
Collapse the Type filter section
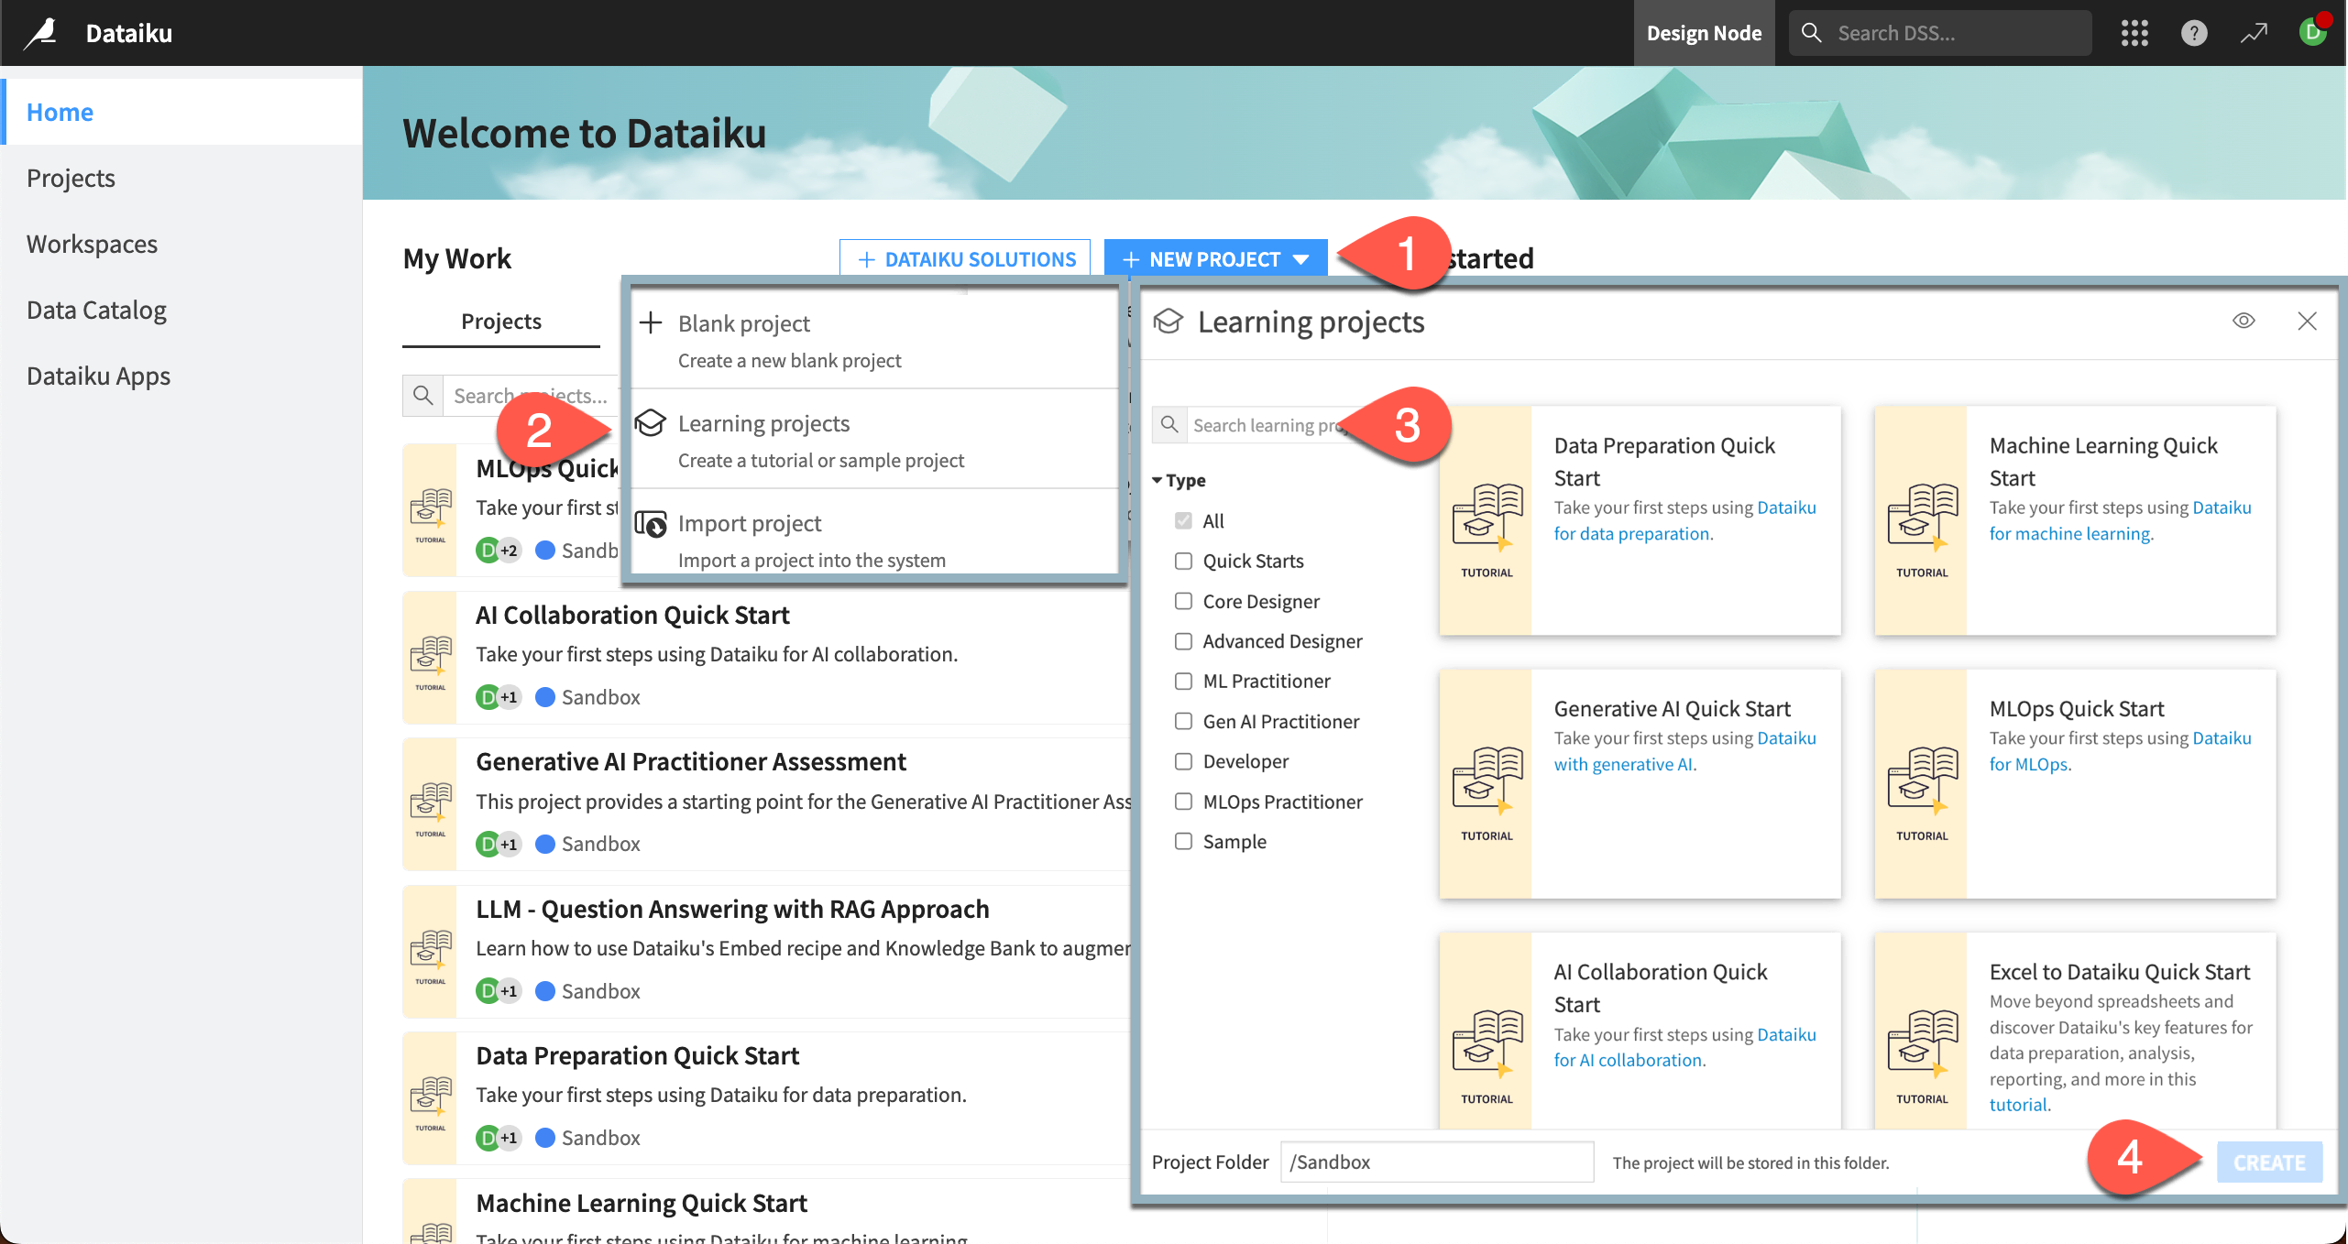click(1158, 479)
